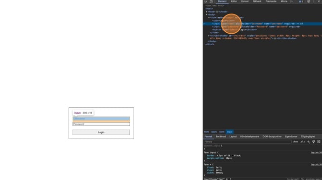The height and width of the screenshot is (180, 322).
Task: Click the Login button on the page
Action: click(101, 132)
